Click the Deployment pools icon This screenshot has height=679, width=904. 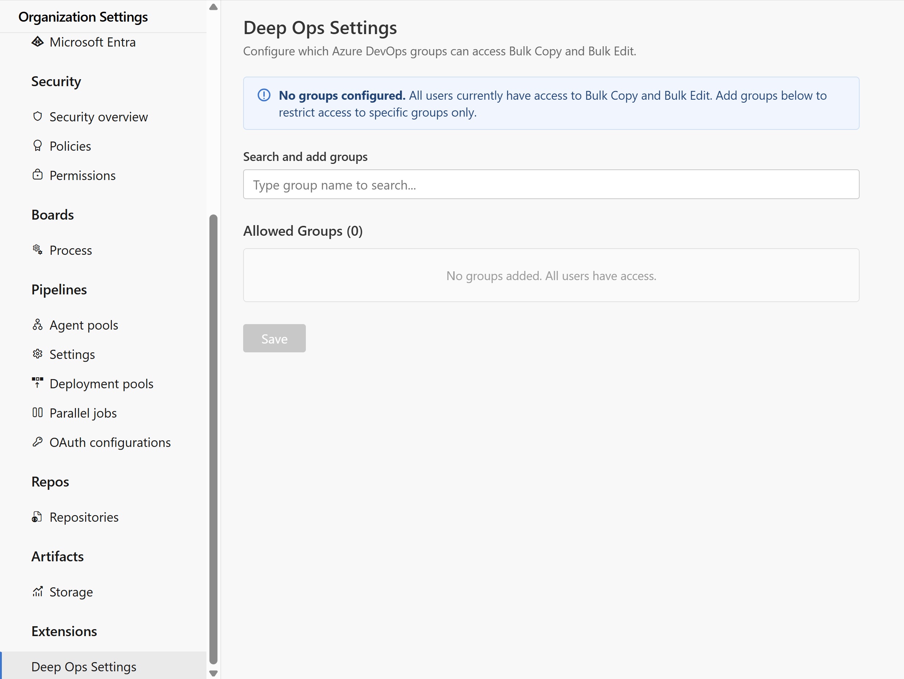(38, 383)
